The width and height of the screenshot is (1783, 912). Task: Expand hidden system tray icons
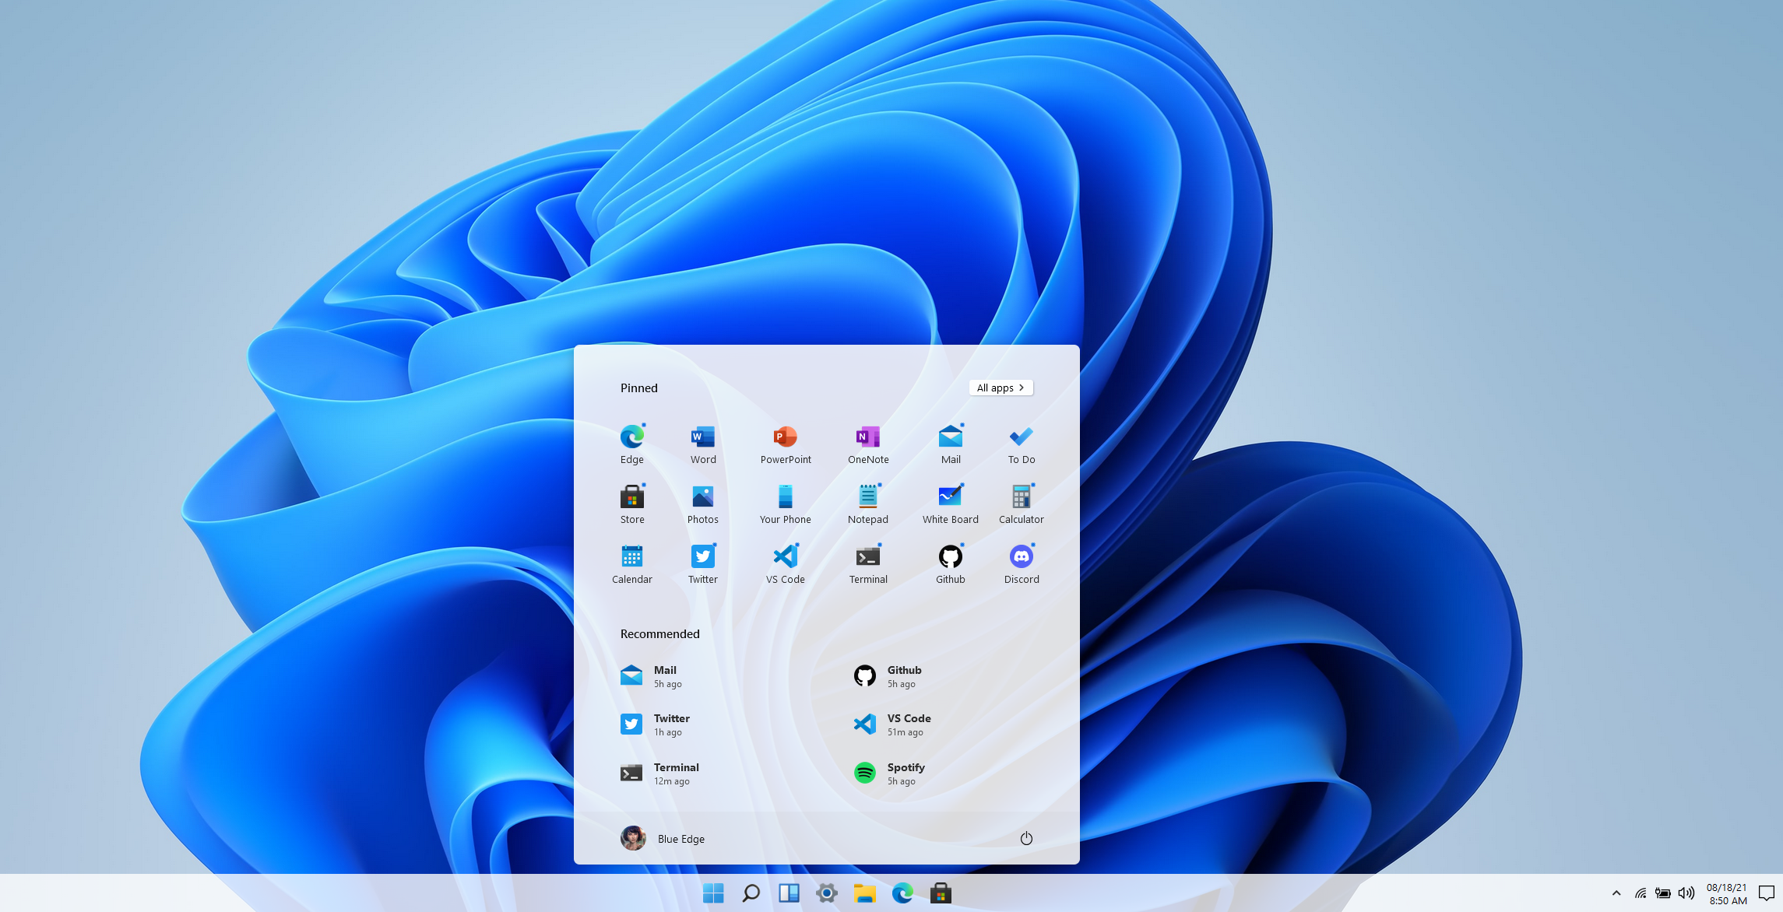1617,893
